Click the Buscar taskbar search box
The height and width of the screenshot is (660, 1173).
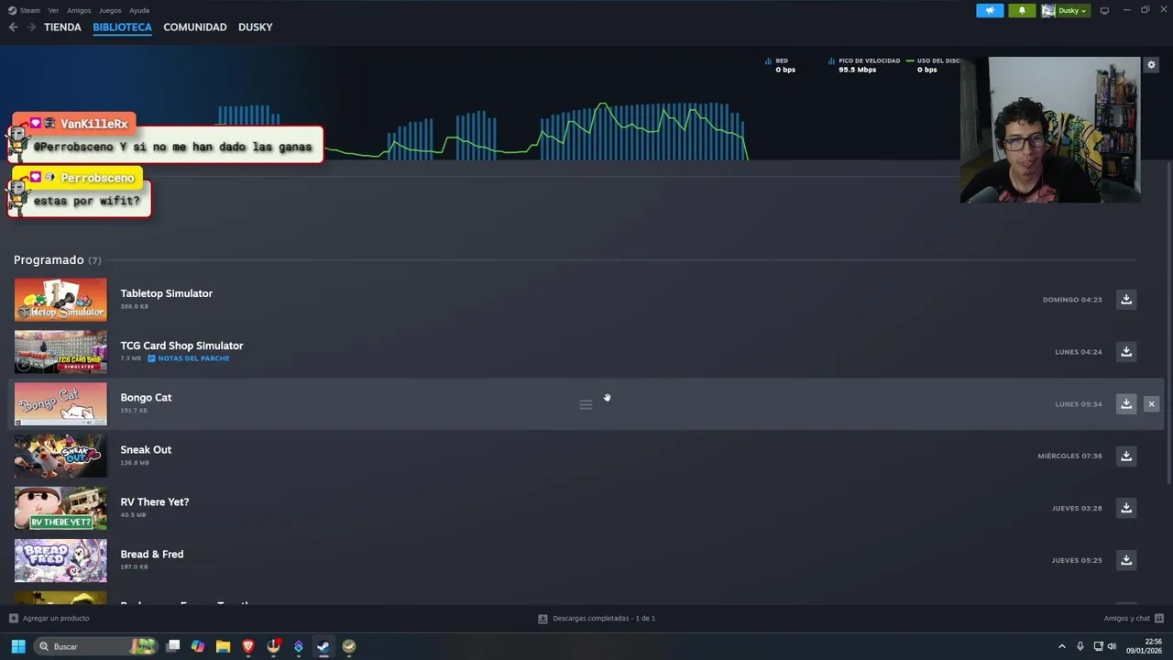pos(96,646)
